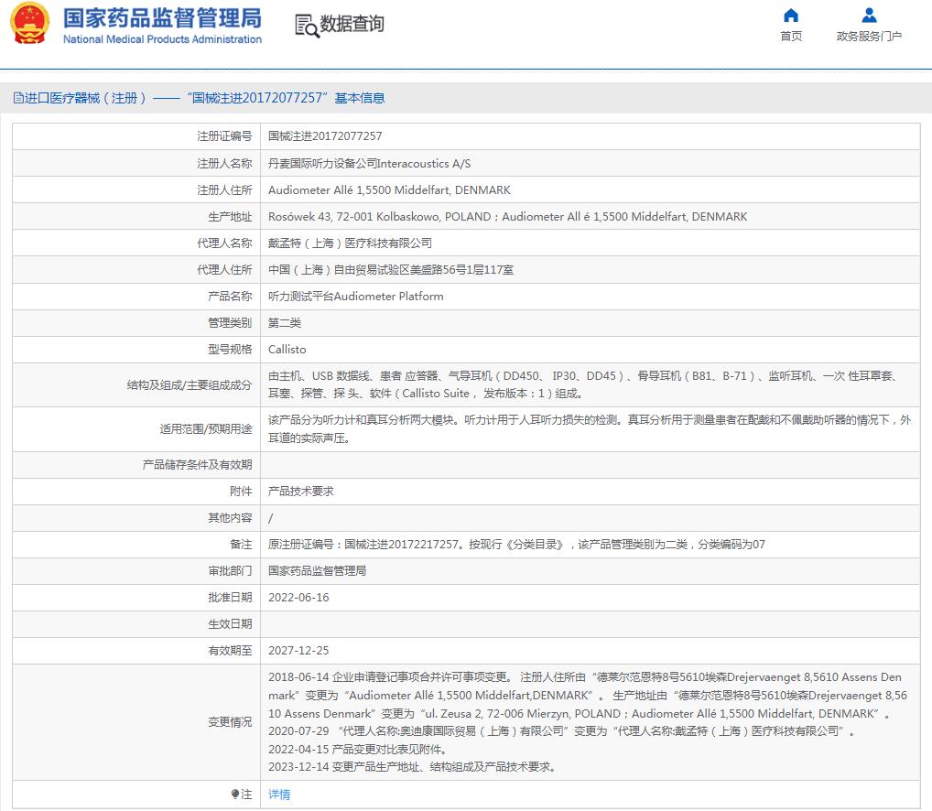The width and height of the screenshot is (932, 811).
Task: Click the 有效期至 row label
Action: [230, 651]
